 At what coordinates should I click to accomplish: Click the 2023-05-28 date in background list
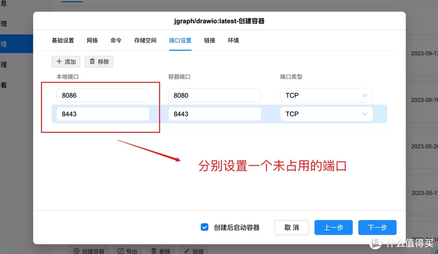click(424, 147)
